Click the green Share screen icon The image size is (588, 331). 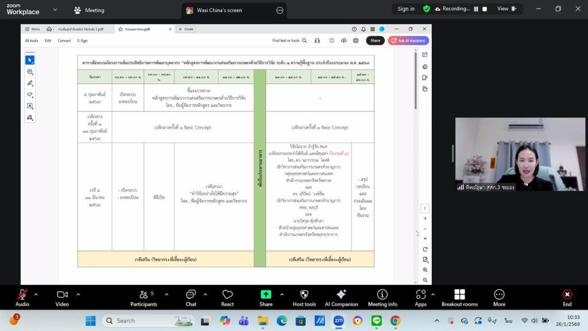pos(266,295)
